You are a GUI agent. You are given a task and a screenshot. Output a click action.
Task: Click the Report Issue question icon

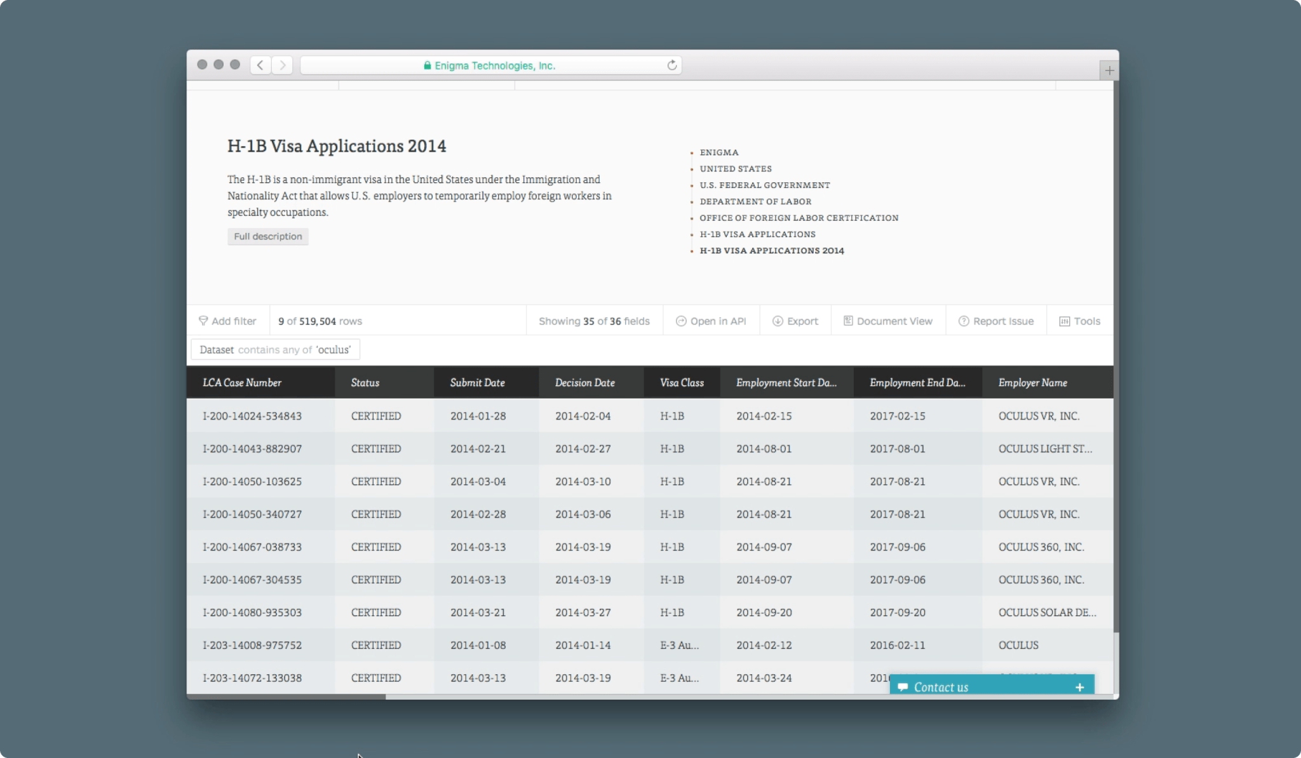pos(964,321)
